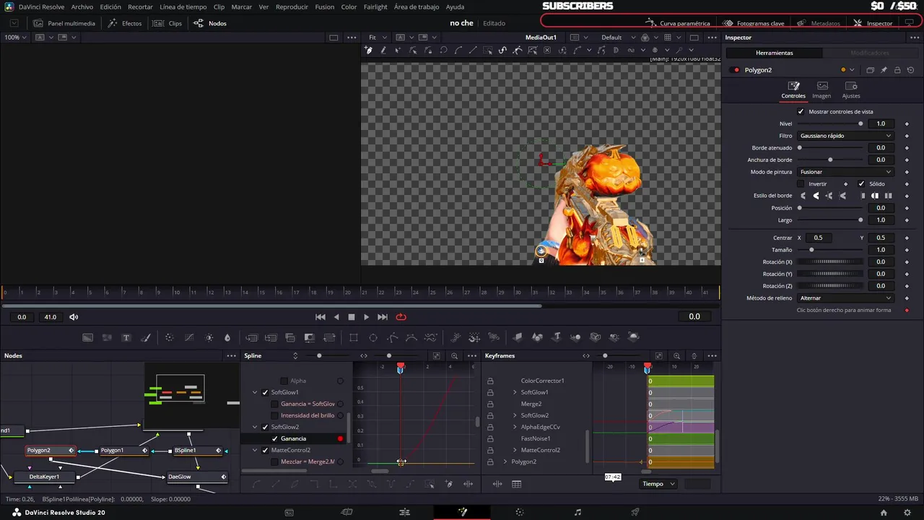Click the Stop button

352,317
